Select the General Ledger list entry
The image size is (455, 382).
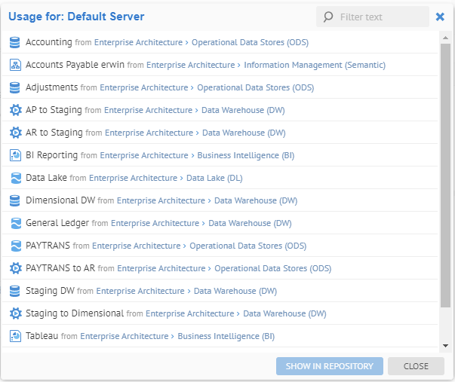coord(57,224)
